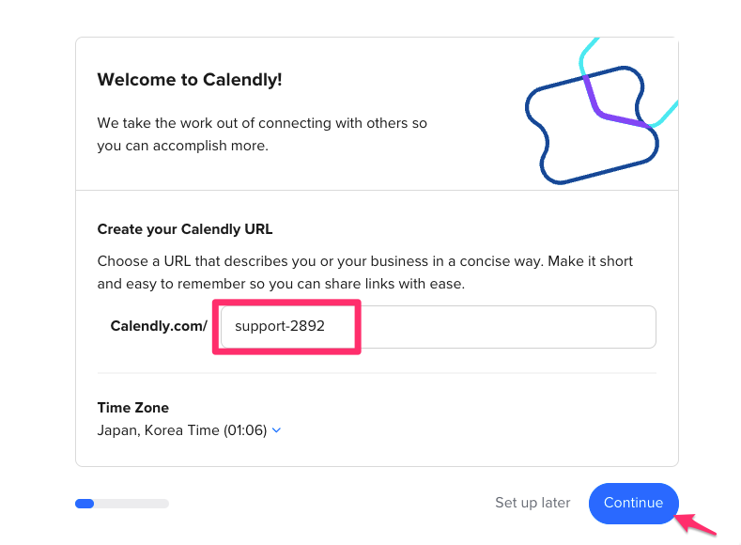This screenshot has height=545, width=741.
Task: Click the gray unfilled progress bar portion
Action: 131,504
